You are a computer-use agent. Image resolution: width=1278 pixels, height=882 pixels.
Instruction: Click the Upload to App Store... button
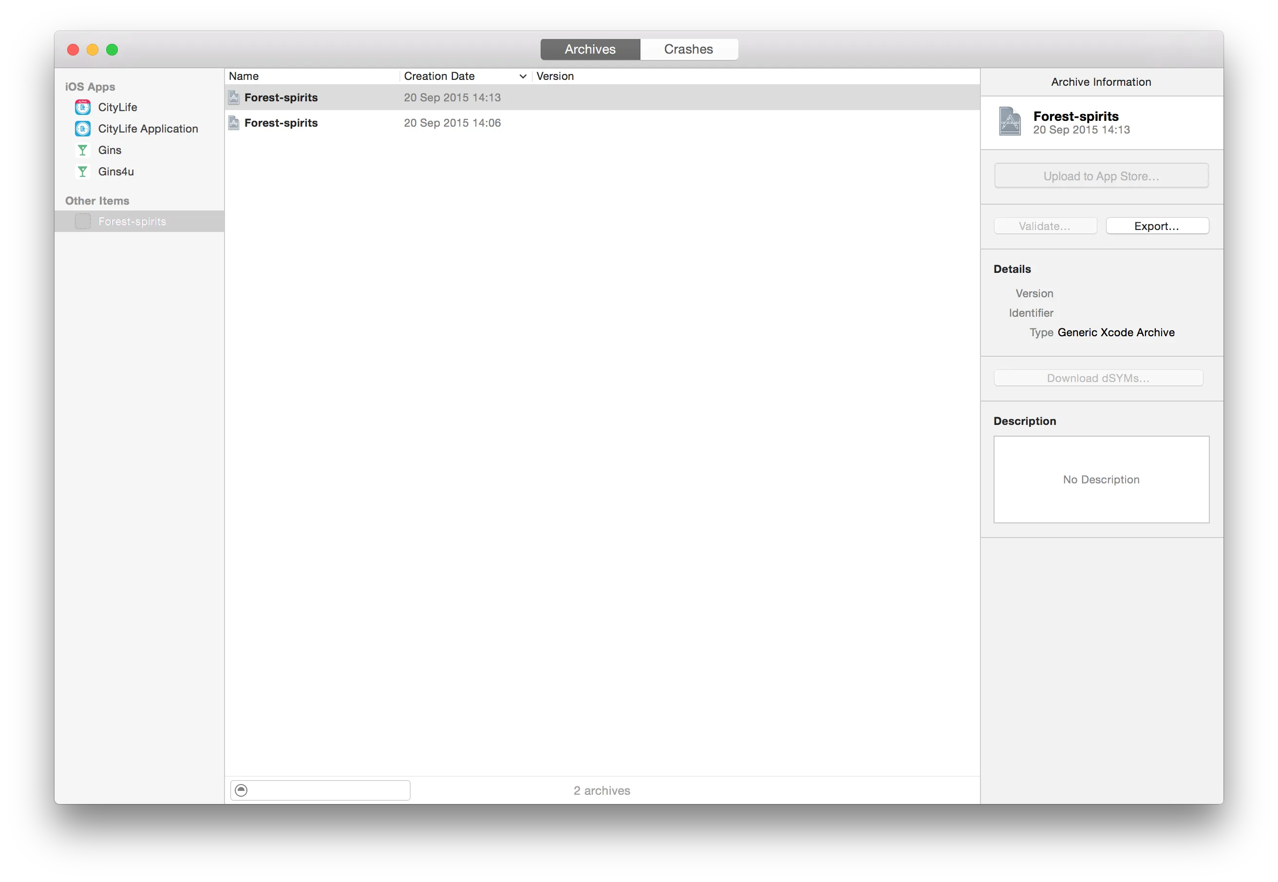point(1101,176)
